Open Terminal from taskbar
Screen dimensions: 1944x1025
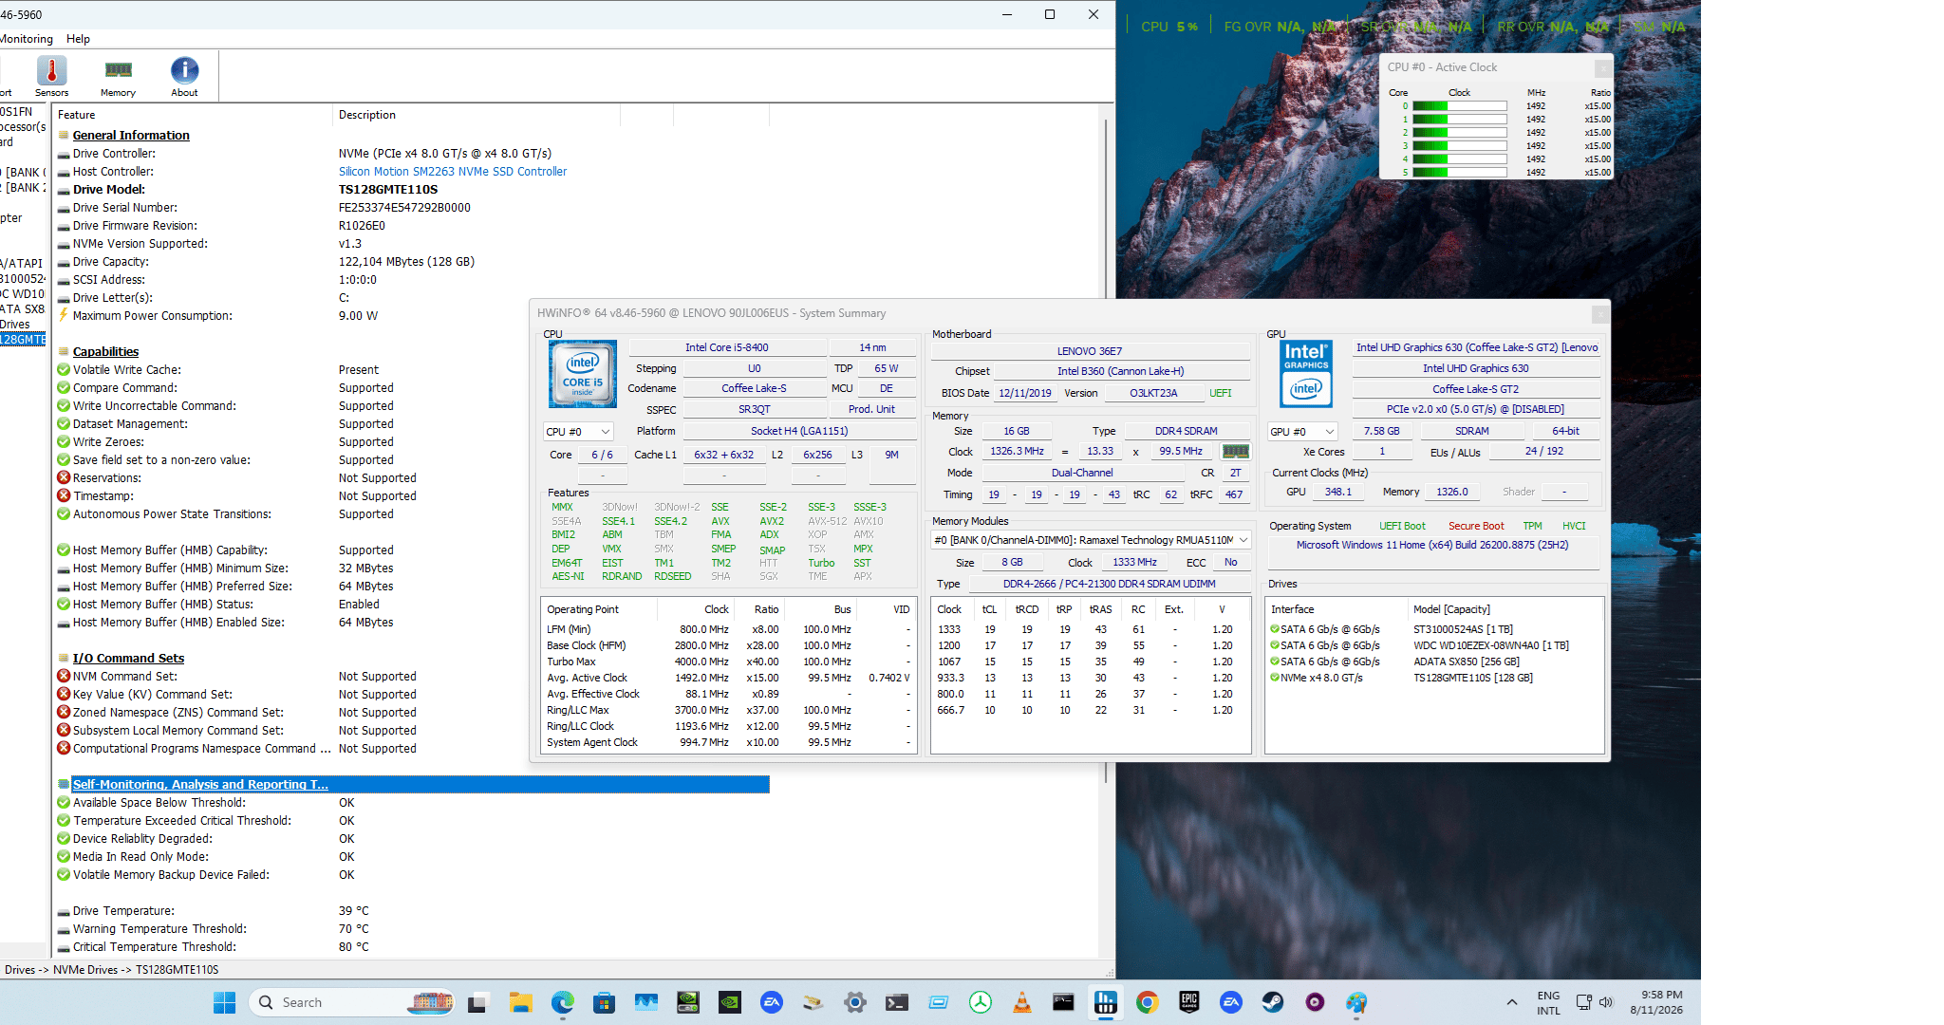(897, 1002)
